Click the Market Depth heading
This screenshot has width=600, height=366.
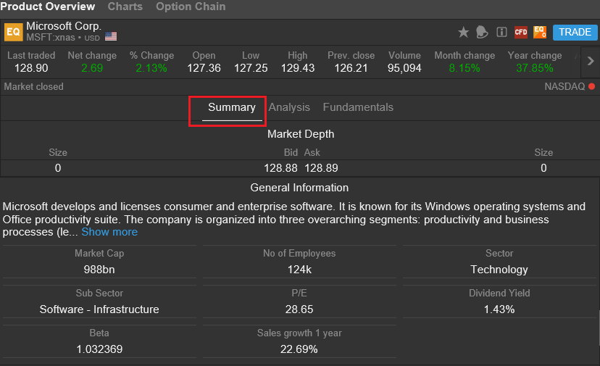(x=301, y=134)
